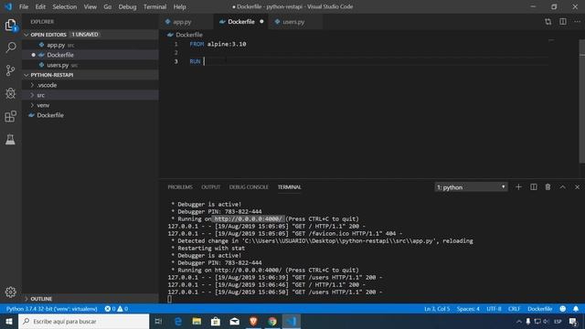Open the Extensions view icon
Screen dimensions: 585x329
point(10,116)
